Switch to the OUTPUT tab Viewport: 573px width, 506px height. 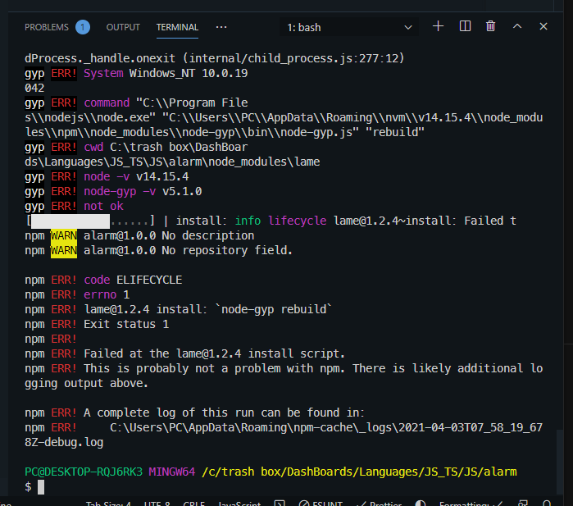123,27
